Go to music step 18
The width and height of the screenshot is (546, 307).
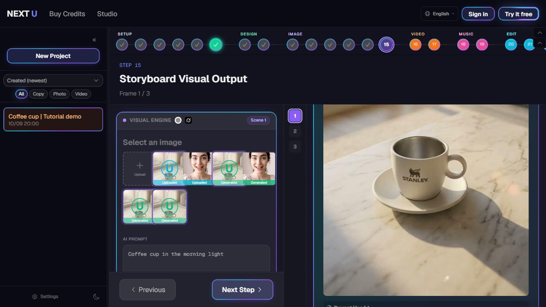(463, 44)
